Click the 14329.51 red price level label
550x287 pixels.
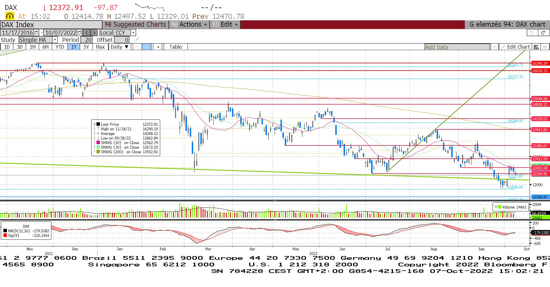[540, 119]
